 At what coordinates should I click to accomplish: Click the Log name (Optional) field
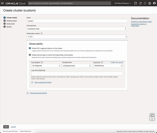77,74
